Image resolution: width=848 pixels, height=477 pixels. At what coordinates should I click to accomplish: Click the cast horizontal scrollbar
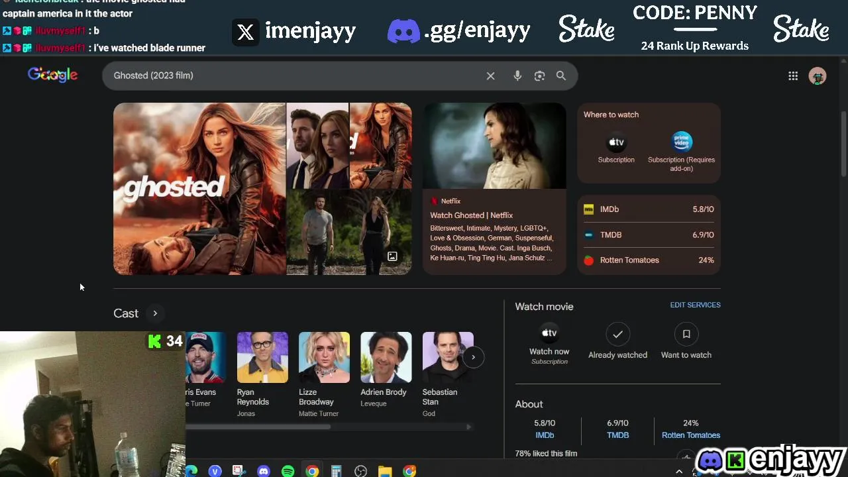[258, 427]
